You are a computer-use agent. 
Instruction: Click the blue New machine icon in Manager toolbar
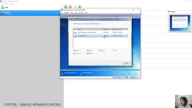(x=66, y=7)
